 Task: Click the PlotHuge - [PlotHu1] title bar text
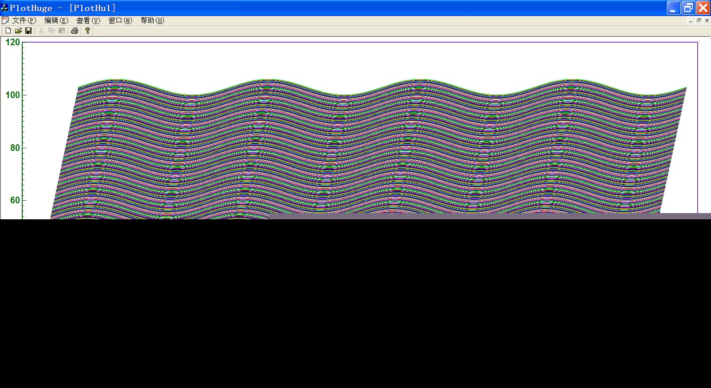(63, 8)
